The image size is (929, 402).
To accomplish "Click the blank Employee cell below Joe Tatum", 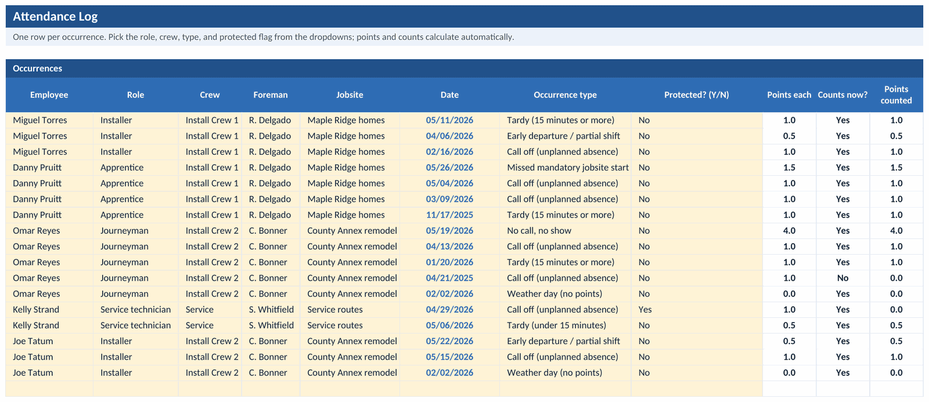I will pos(49,389).
